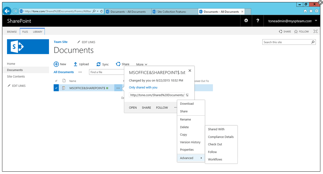Click the copy link icon beside the URL
323x174 pixels.
pyautogui.click(x=187, y=95)
